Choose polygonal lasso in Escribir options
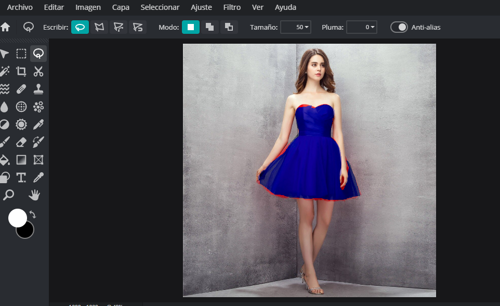Viewport: 500px width, 306px height. click(99, 27)
